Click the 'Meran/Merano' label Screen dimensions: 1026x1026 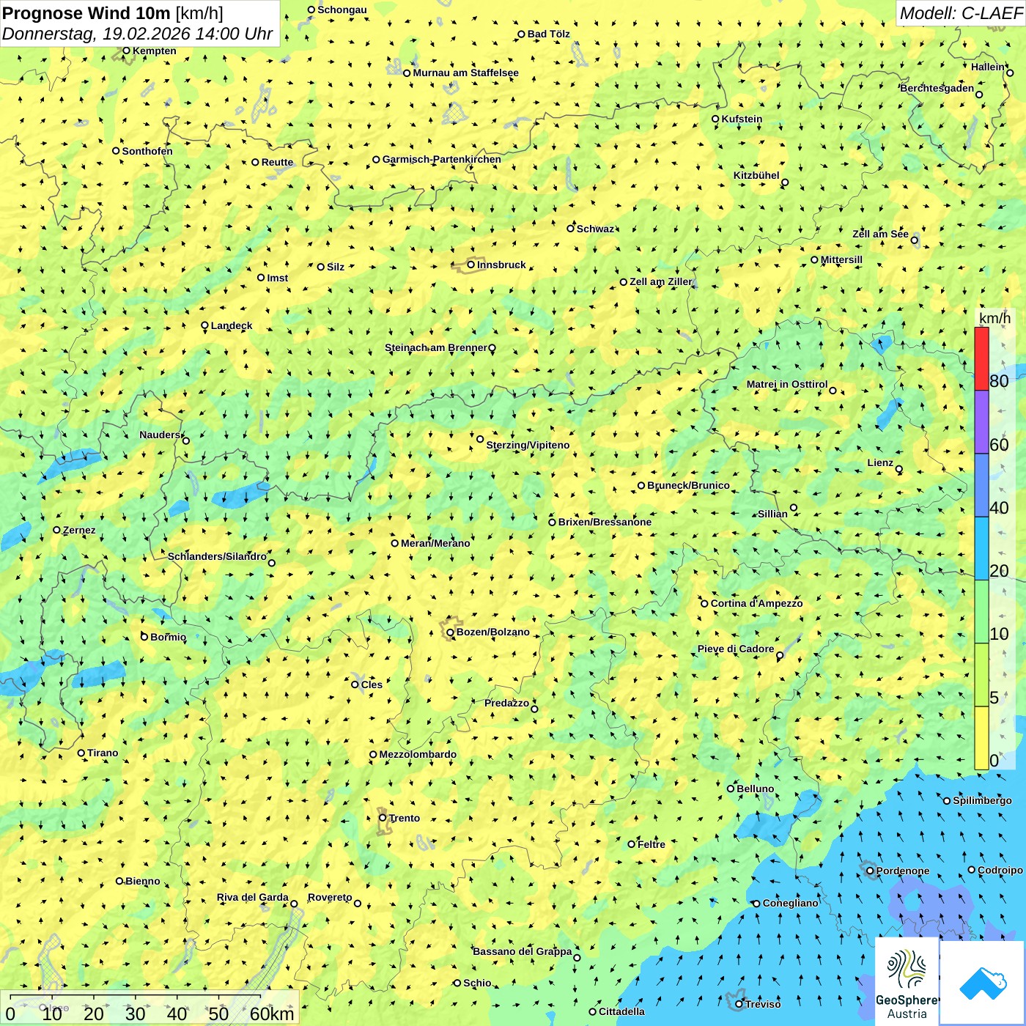pos(435,543)
